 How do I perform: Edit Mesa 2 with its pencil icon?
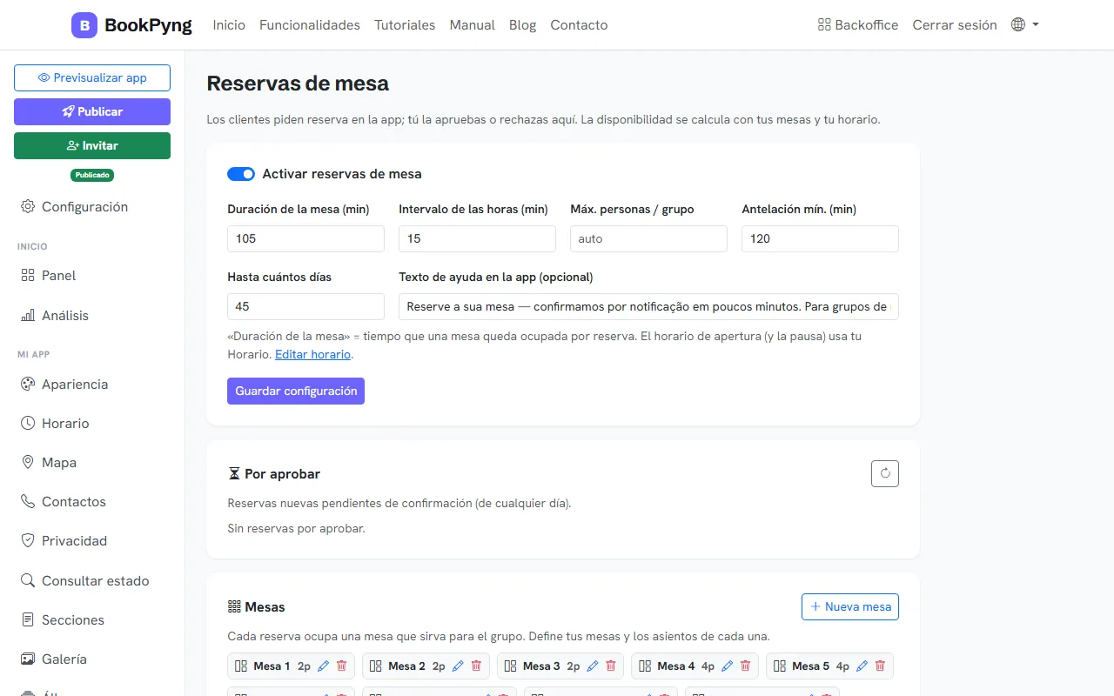pyautogui.click(x=459, y=666)
